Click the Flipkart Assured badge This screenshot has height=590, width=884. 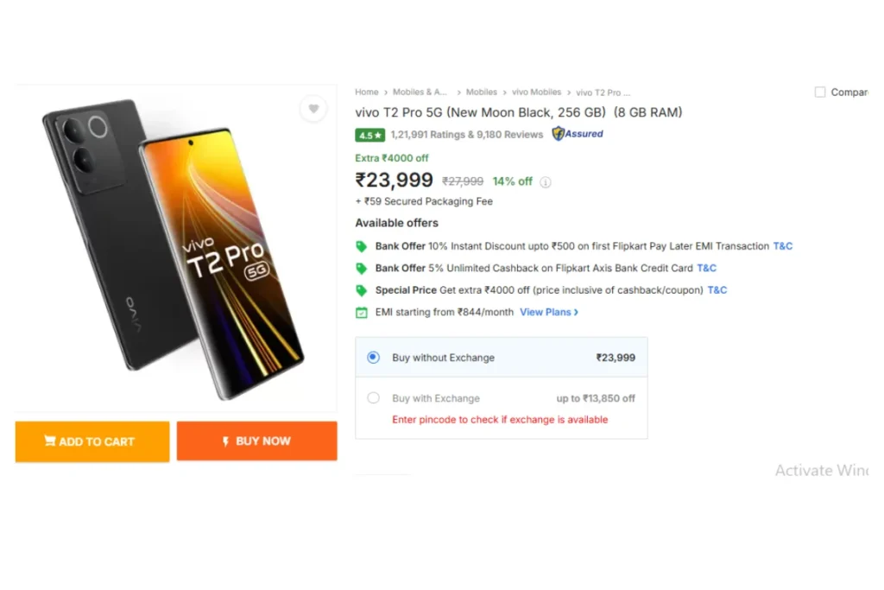point(578,134)
